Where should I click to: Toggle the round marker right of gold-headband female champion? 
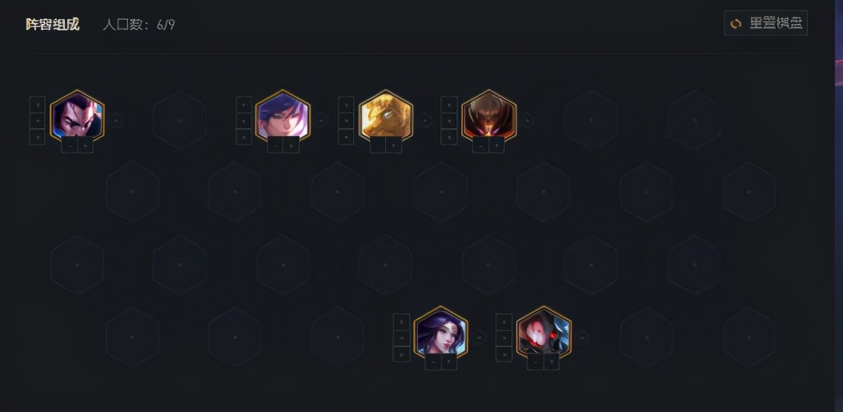tap(481, 338)
